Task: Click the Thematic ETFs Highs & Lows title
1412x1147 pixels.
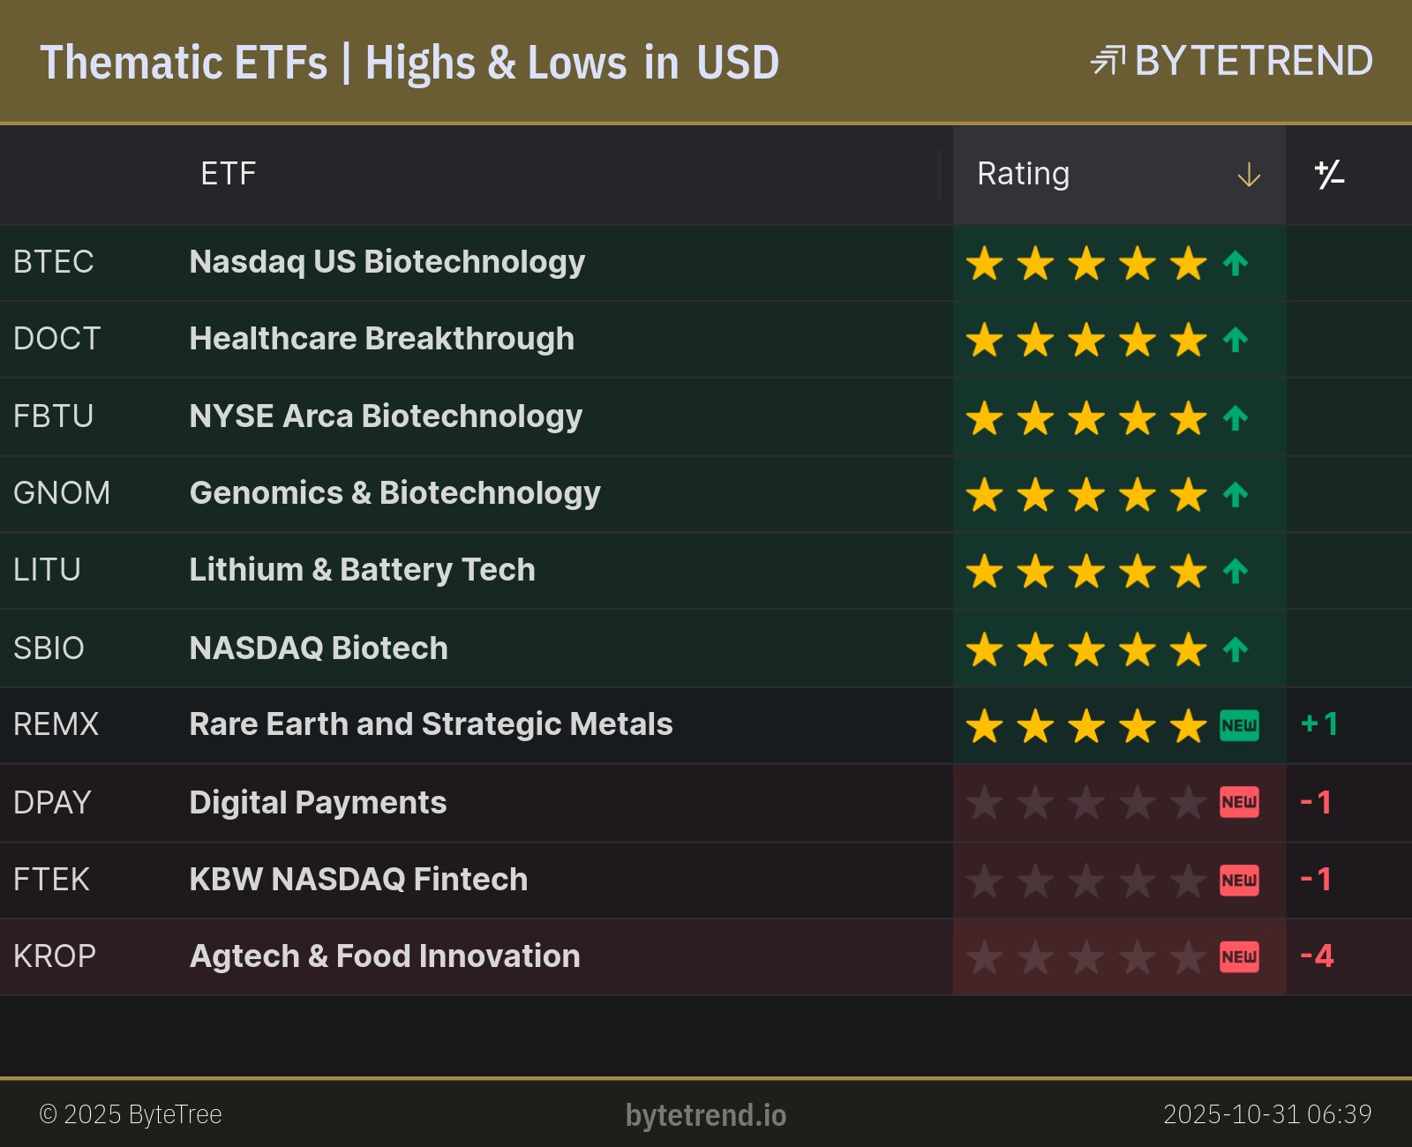Action: [x=409, y=63]
